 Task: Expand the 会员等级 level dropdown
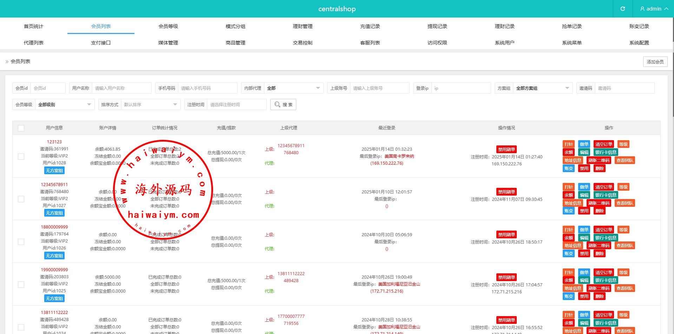(64, 104)
